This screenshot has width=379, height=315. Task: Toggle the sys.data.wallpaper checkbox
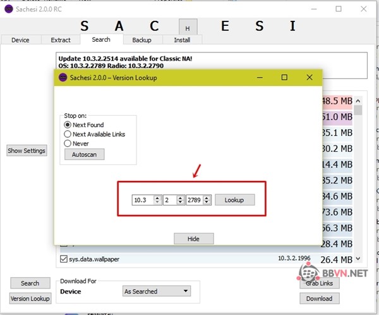pos(63,258)
